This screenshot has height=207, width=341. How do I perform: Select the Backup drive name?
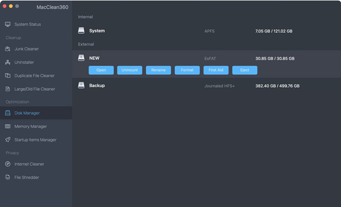(x=97, y=85)
